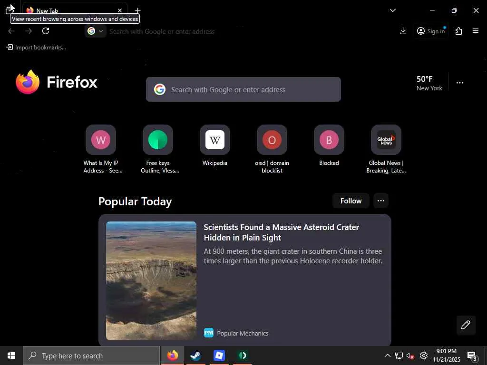Open the Firefox hamburger application menu
The height and width of the screenshot is (365, 487).
click(x=476, y=31)
